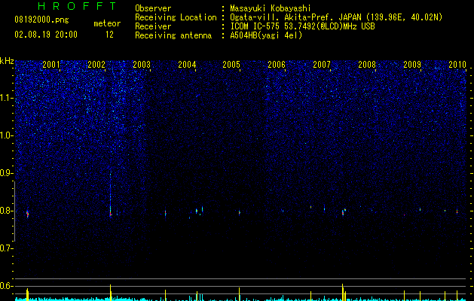Select the A504HB(yagi 4el) antenna text
Image resolution: width=474 pixels, height=301 pixels.
click(x=266, y=35)
